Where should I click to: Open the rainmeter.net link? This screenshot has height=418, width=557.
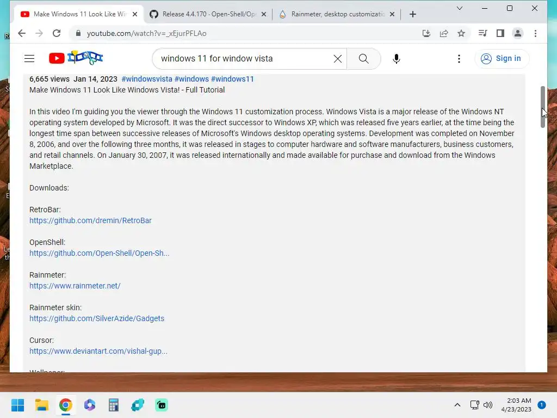tap(75, 286)
